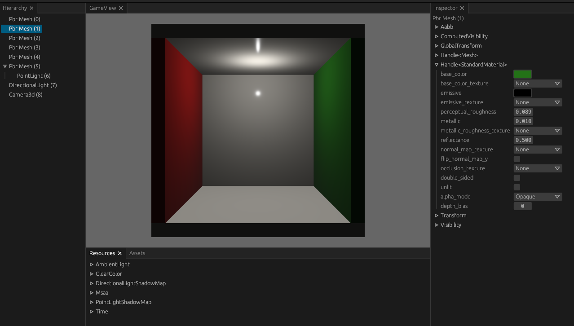Select Pbr Mesh (2) in hierarchy
Viewport: 574px width, 326px height.
(x=24, y=38)
